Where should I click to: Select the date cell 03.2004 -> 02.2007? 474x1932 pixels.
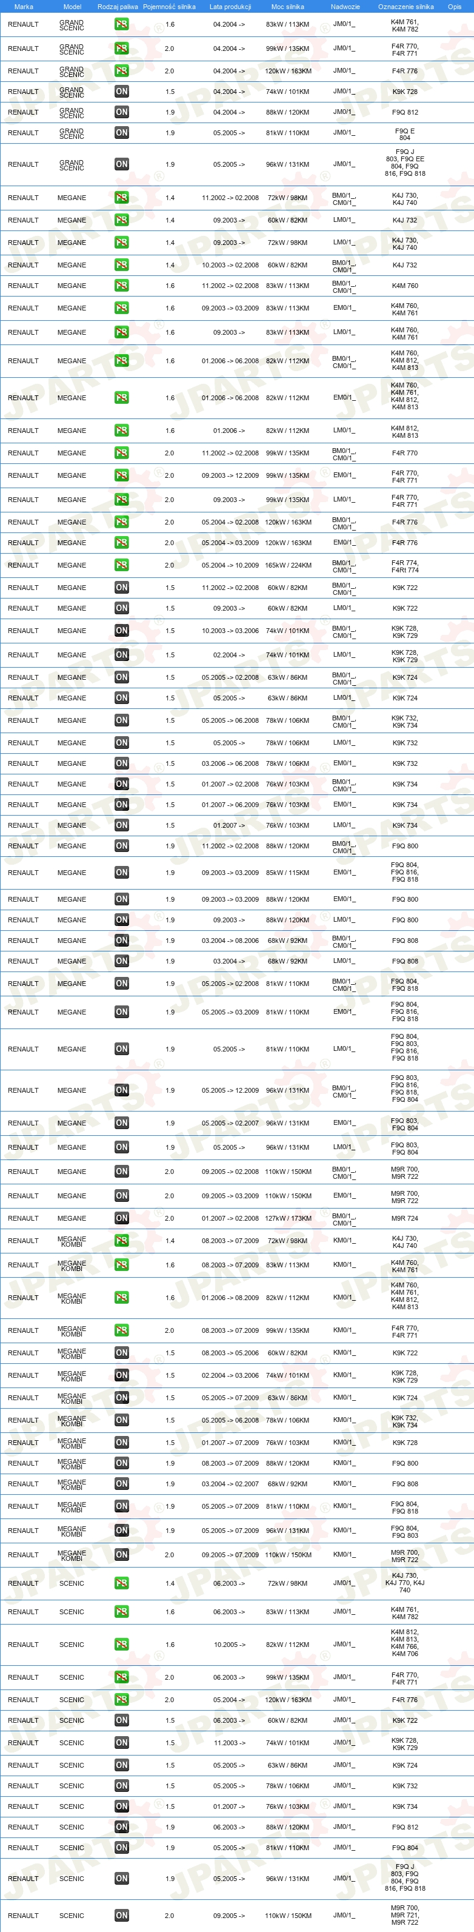[230, 1484]
